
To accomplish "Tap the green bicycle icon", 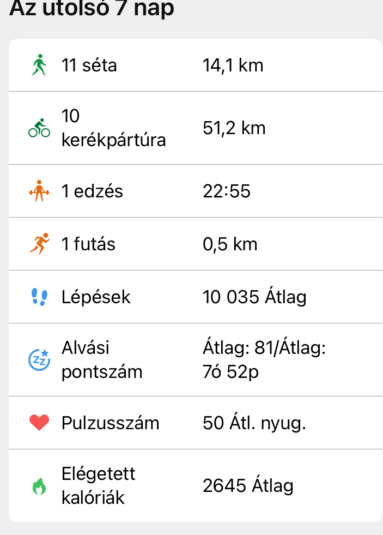I will pos(39,128).
